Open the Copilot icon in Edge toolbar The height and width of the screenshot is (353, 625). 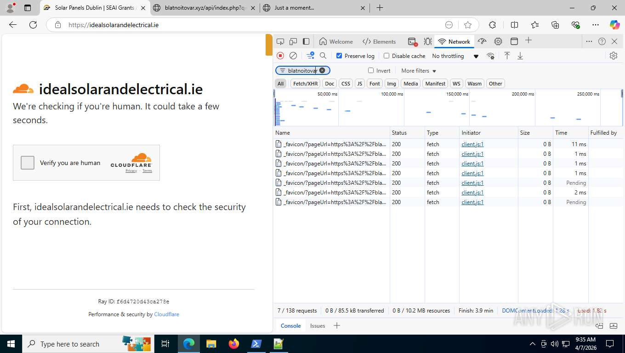tap(614, 25)
